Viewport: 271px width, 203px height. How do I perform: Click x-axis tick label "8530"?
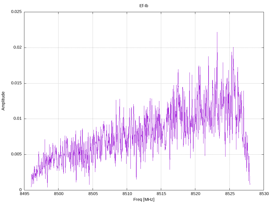pyautogui.click(x=264, y=194)
